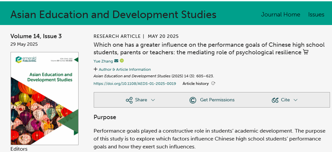Click the shopping cart icon after the article title
This screenshot has height=152, width=332.
306,52
